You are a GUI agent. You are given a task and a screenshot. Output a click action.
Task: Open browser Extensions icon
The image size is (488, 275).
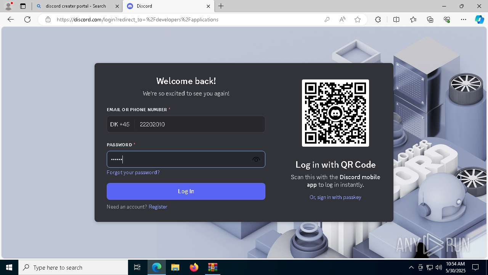click(x=378, y=19)
